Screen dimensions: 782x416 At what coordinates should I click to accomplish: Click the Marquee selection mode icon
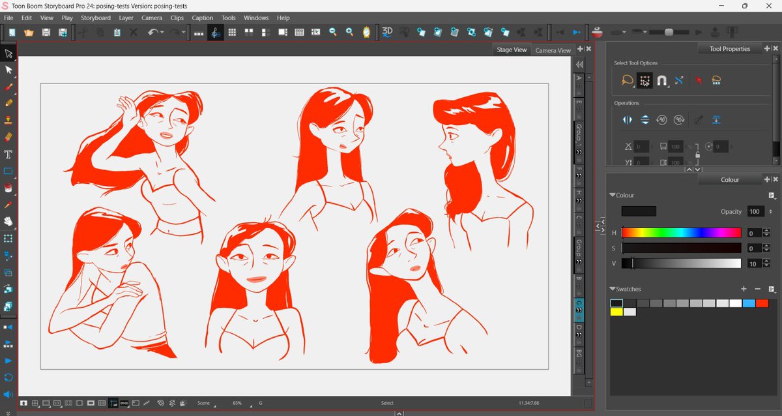click(644, 80)
